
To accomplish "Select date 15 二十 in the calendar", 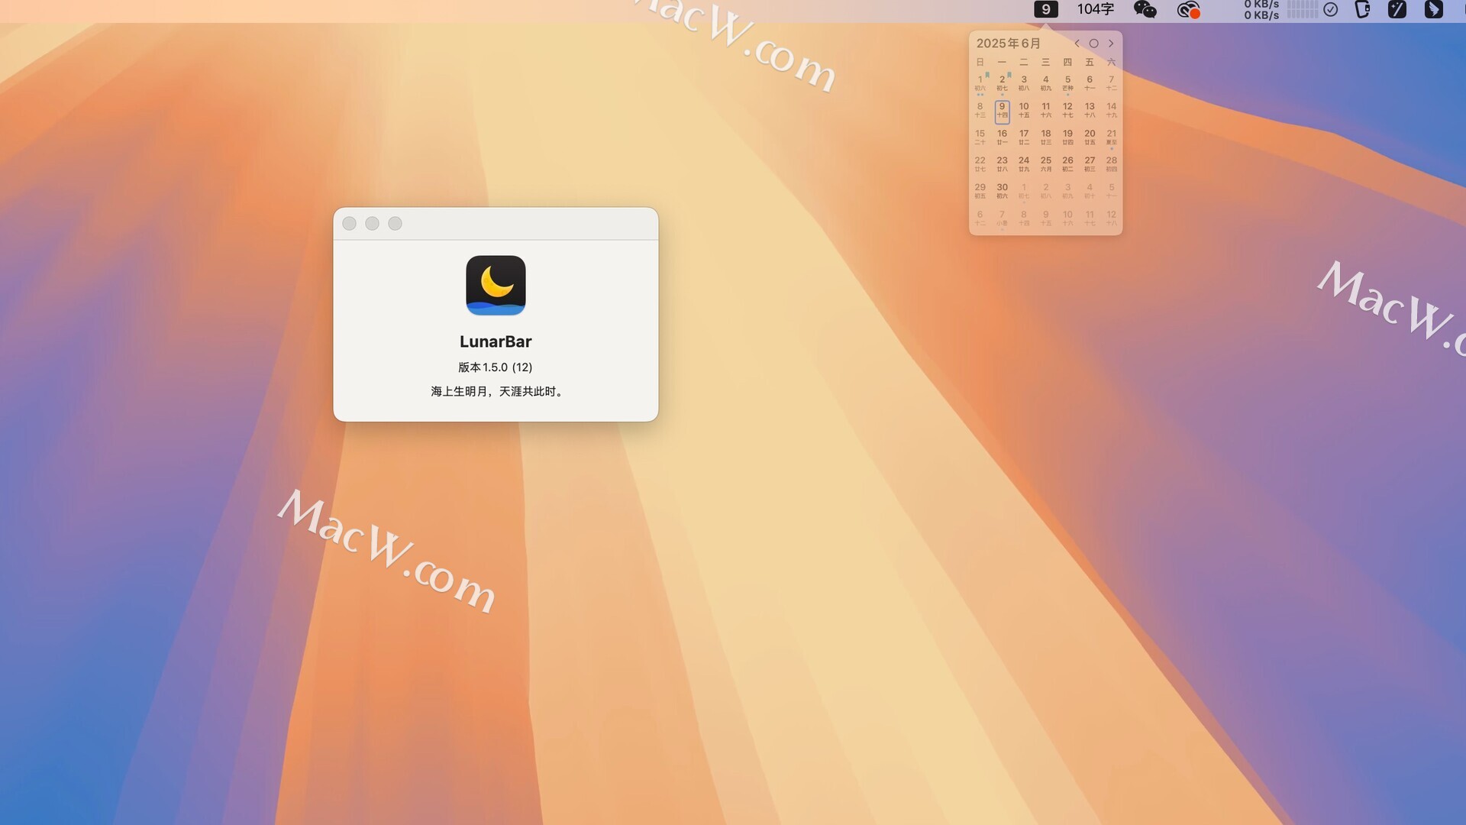I will (x=980, y=137).
